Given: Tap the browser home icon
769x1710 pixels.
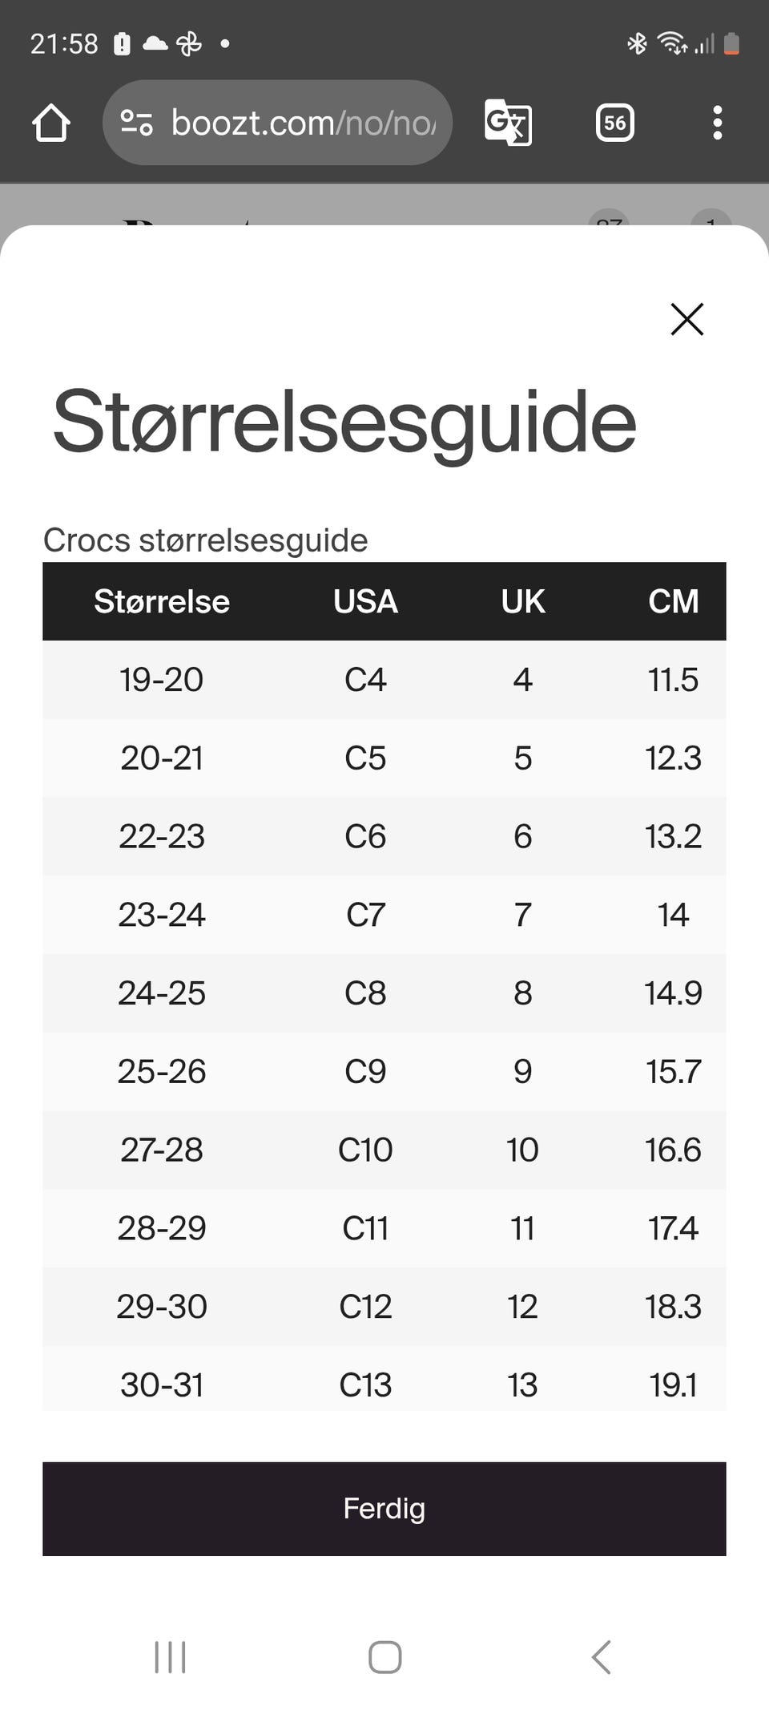Looking at the screenshot, I should [x=51, y=123].
